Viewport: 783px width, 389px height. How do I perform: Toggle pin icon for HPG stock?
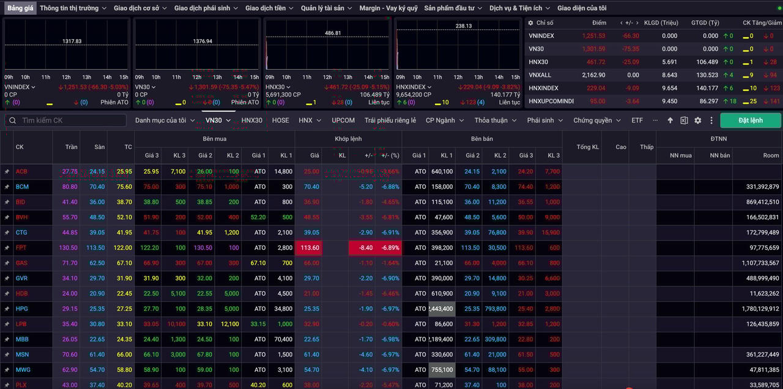(7, 309)
